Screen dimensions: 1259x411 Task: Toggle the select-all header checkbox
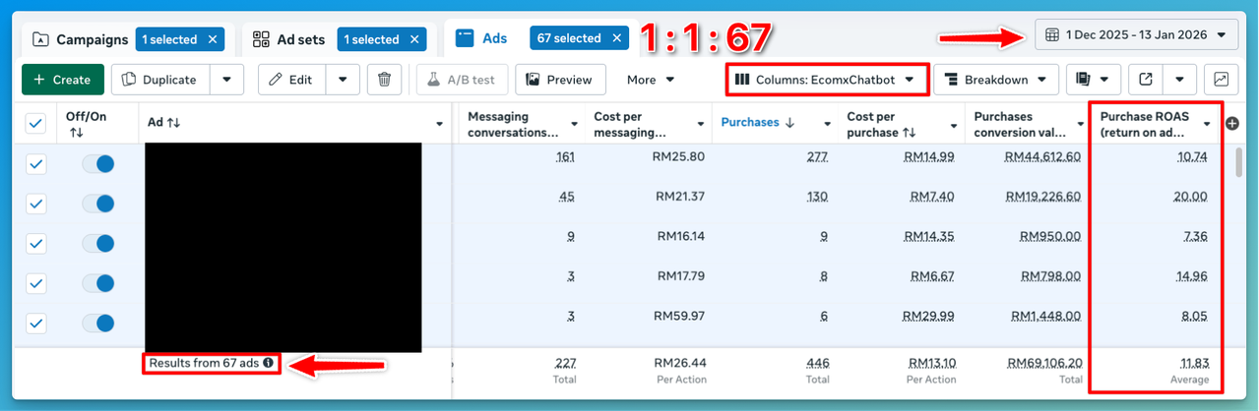tap(35, 123)
